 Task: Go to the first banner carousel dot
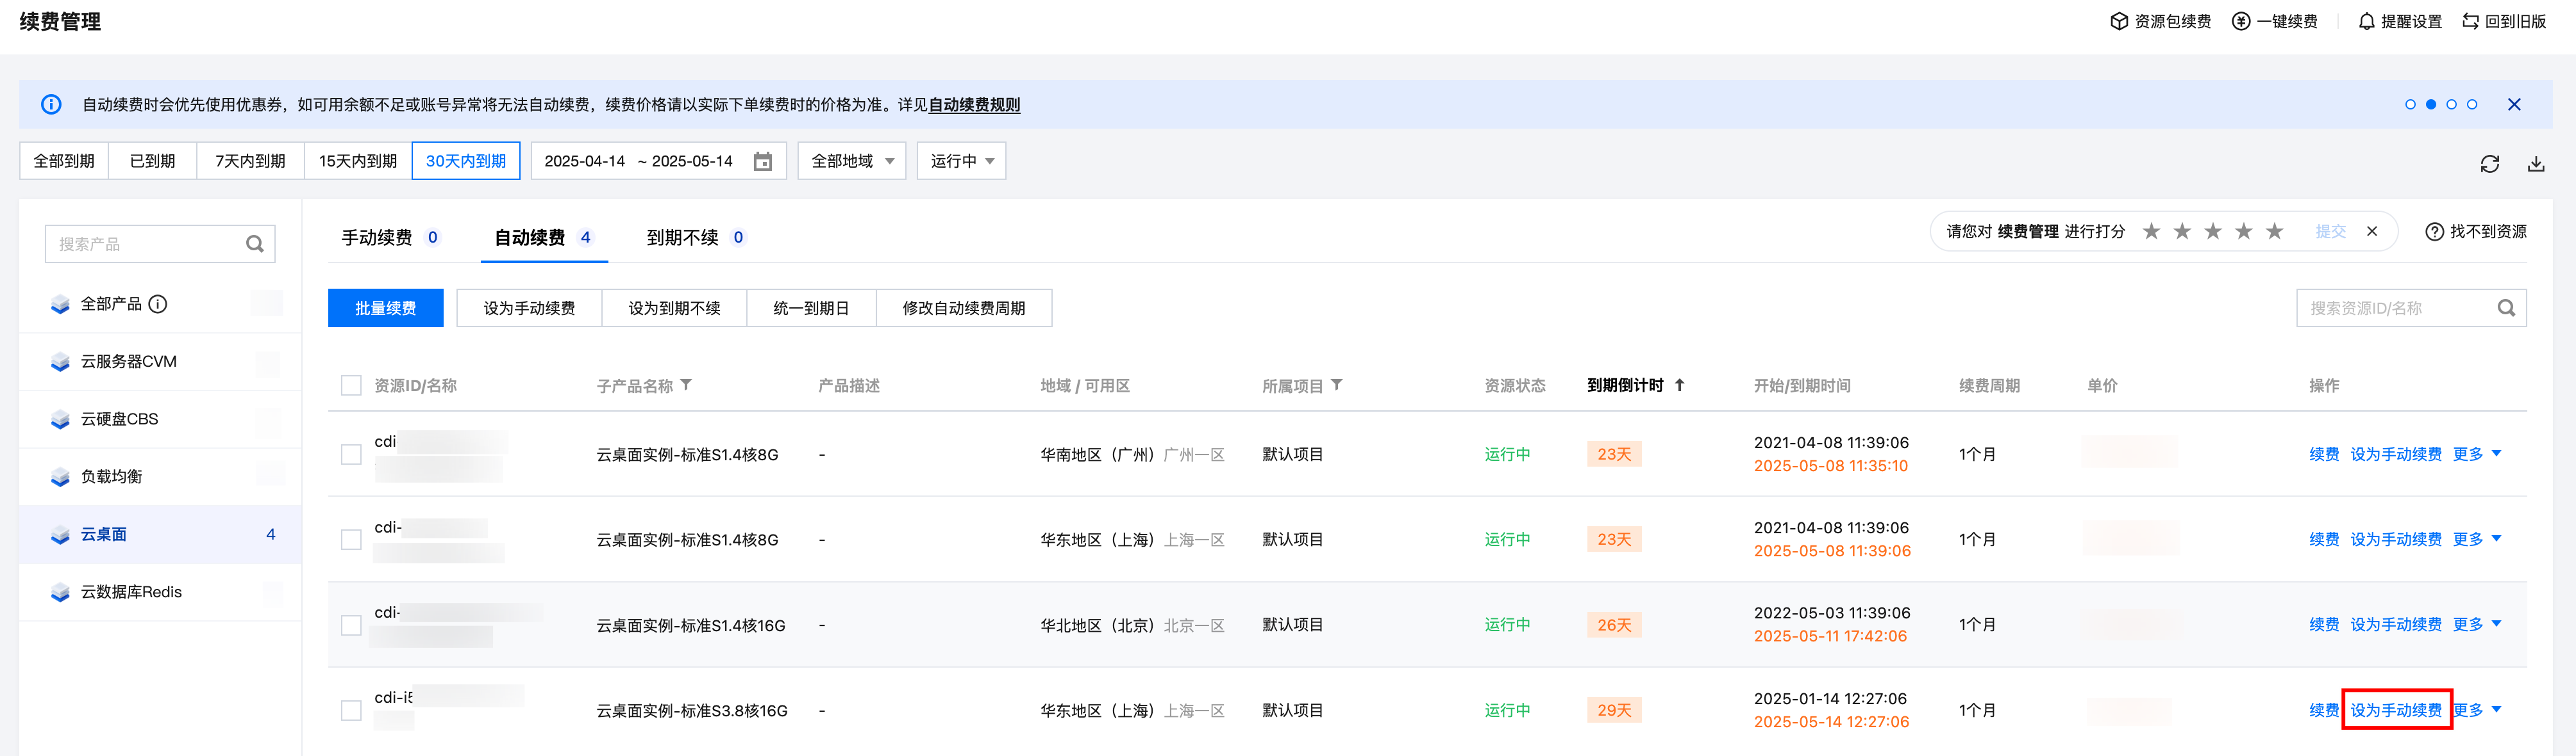pyautogui.click(x=2410, y=104)
